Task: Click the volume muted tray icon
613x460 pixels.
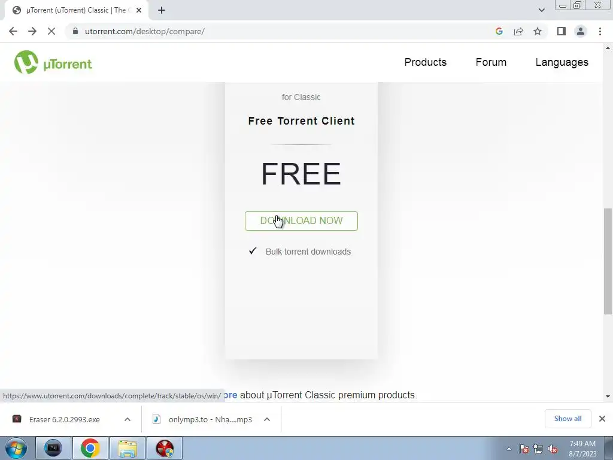Action: pyautogui.click(x=553, y=449)
